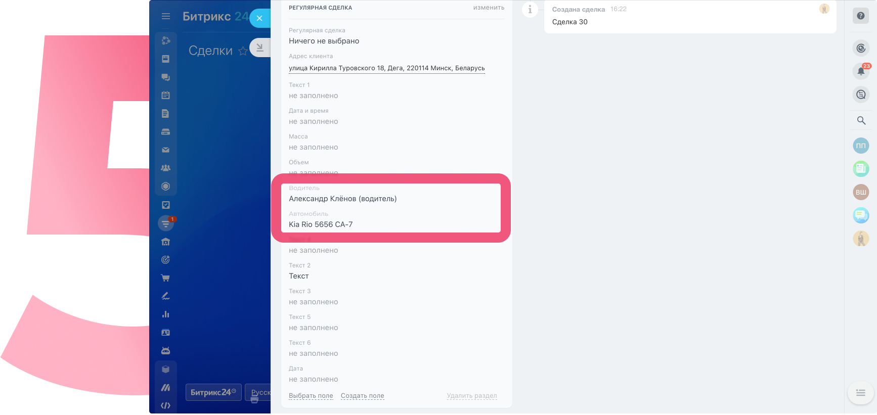
Task: Click Выбрать поле link
Action: click(x=311, y=396)
